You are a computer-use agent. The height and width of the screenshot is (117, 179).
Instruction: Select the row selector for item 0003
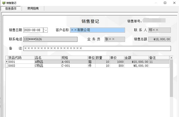(x=7, y=66)
